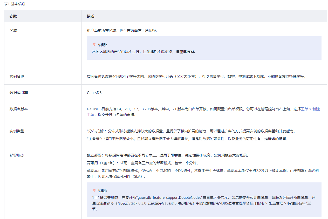Click the 独立部署 description line
The image size is (328, 219).
click(x=168, y=155)
